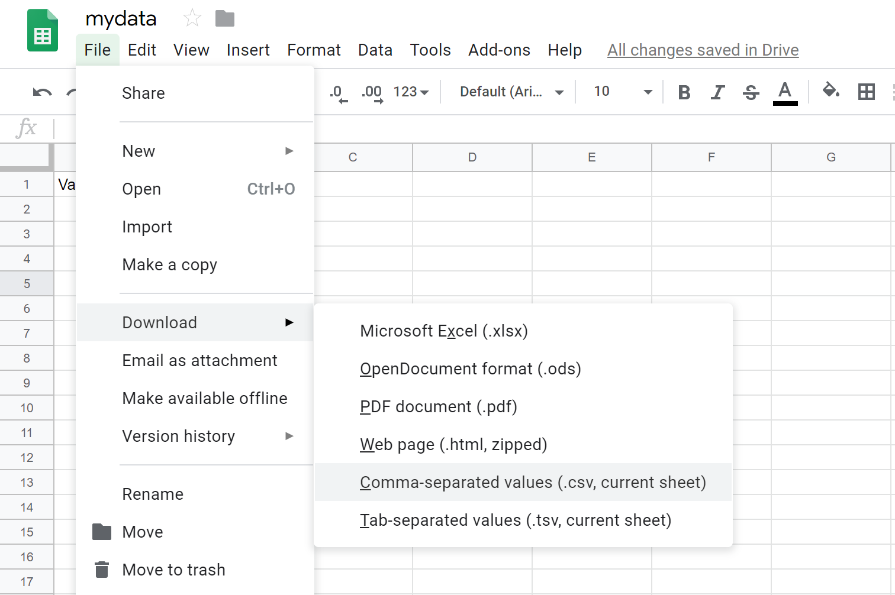Click the move-to-folder icon beside title
This screenshot has height=595, width=895.
[x=224, y=19]
